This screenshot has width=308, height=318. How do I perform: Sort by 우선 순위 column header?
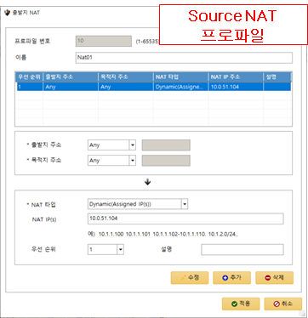tap(29, 77)
